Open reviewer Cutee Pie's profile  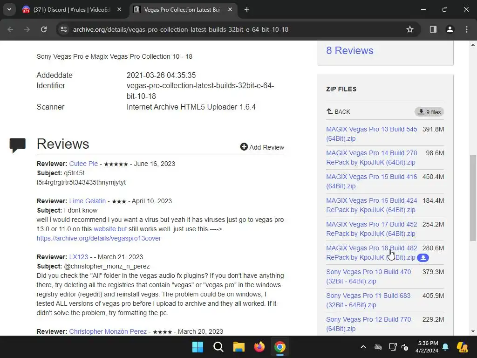coord(83,164)
